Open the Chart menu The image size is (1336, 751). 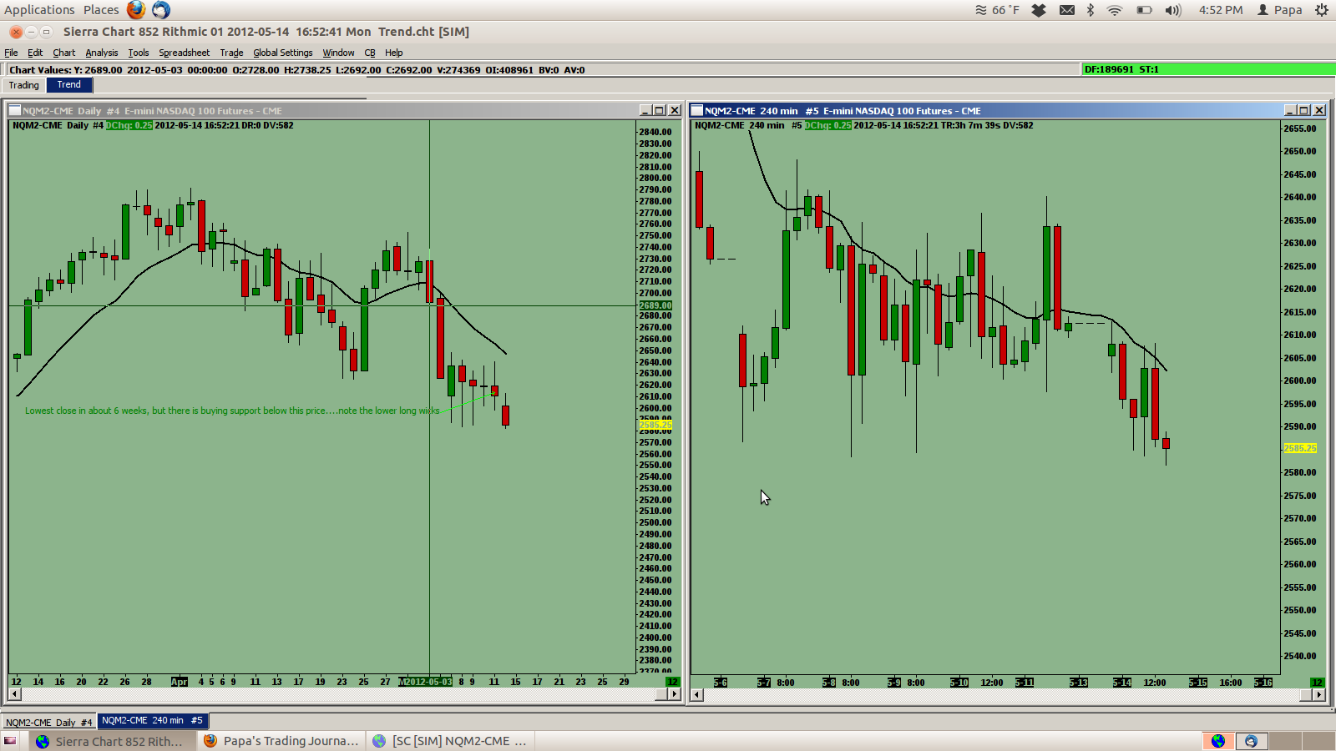[64, 53]
